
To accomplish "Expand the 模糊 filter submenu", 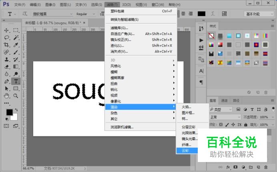I will coord(141,72).
